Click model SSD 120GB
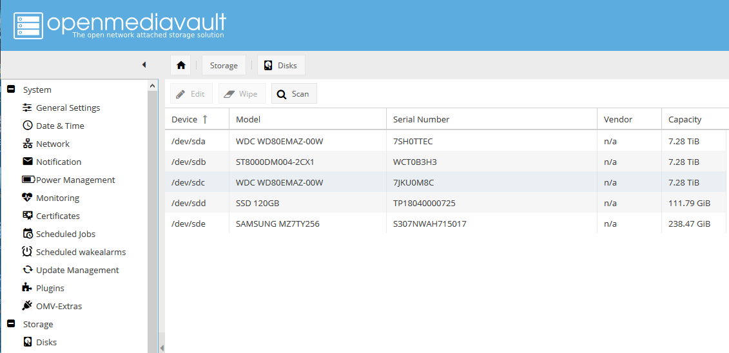 coord(257,204)
